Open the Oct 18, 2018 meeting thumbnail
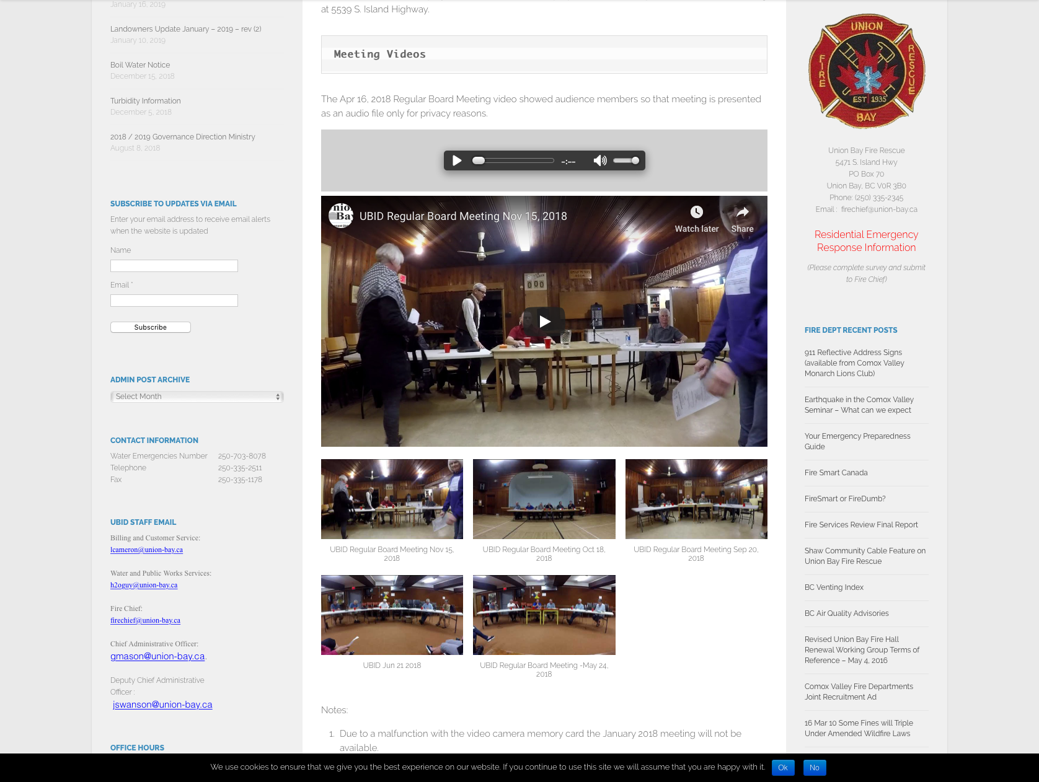Screen dimensions: 1039x782 point(544,499)
